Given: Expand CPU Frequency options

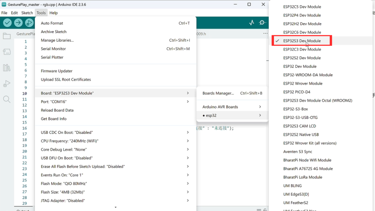Looking at the screenshot, I should 116,141.
